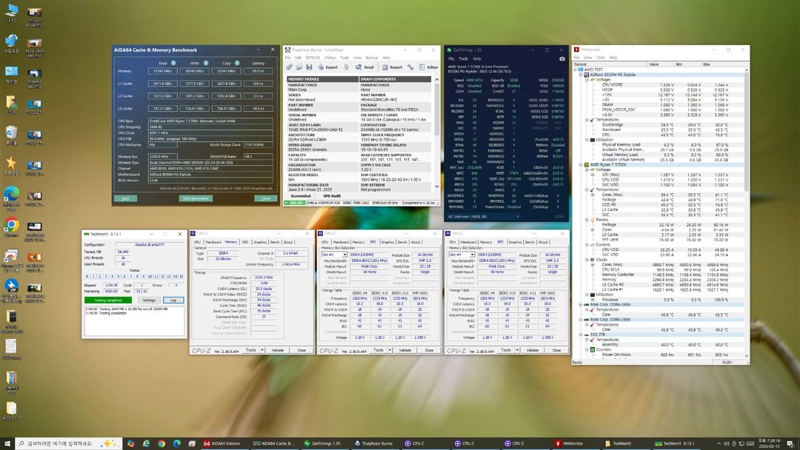
Task: Open Tools dropdown arrow in CPU-Z Memory window
Action: [x=262, y=350]
